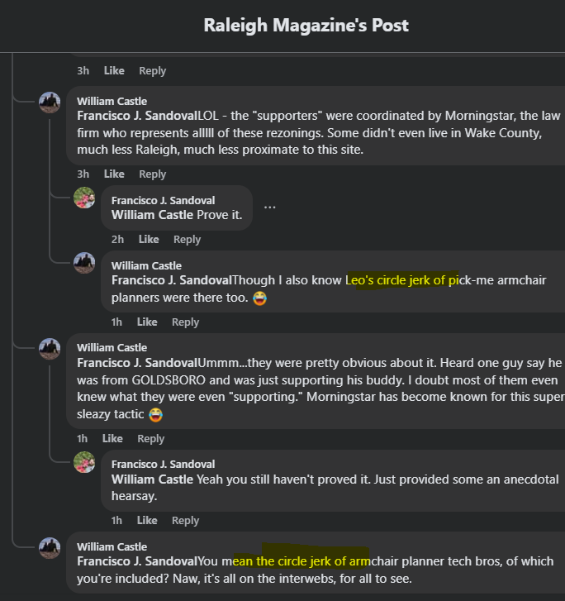Viewport: 565px width, 601px height.
Task: Open Francisco J. Sandoval mention in the "interwebs" comment
Action: (137, 561)
